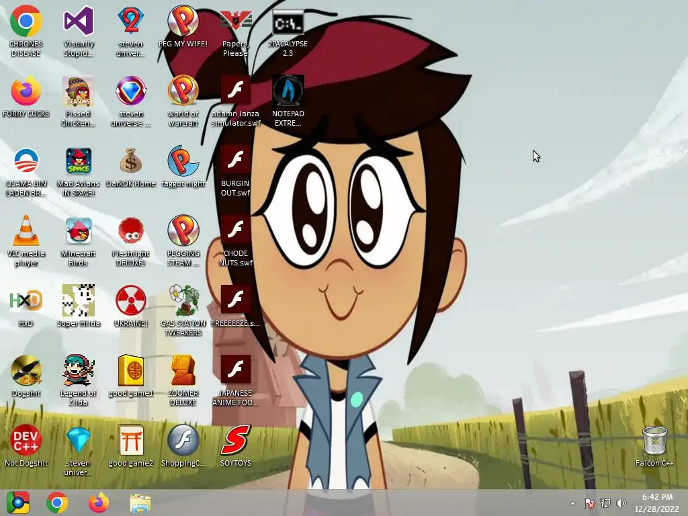
Task: Click the Start button on the taskbar
Action: (17, 503)
